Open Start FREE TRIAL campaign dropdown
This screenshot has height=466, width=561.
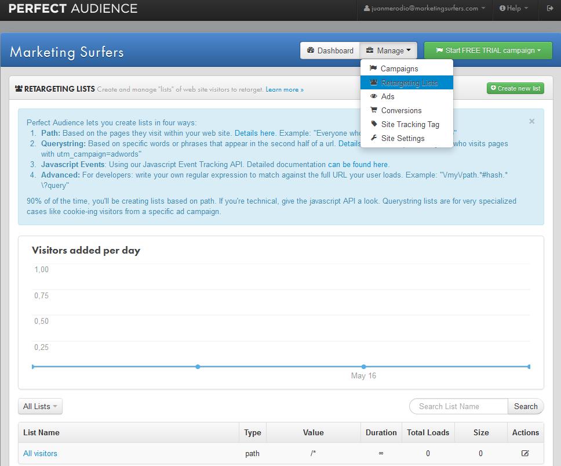(x=488, y=50)
